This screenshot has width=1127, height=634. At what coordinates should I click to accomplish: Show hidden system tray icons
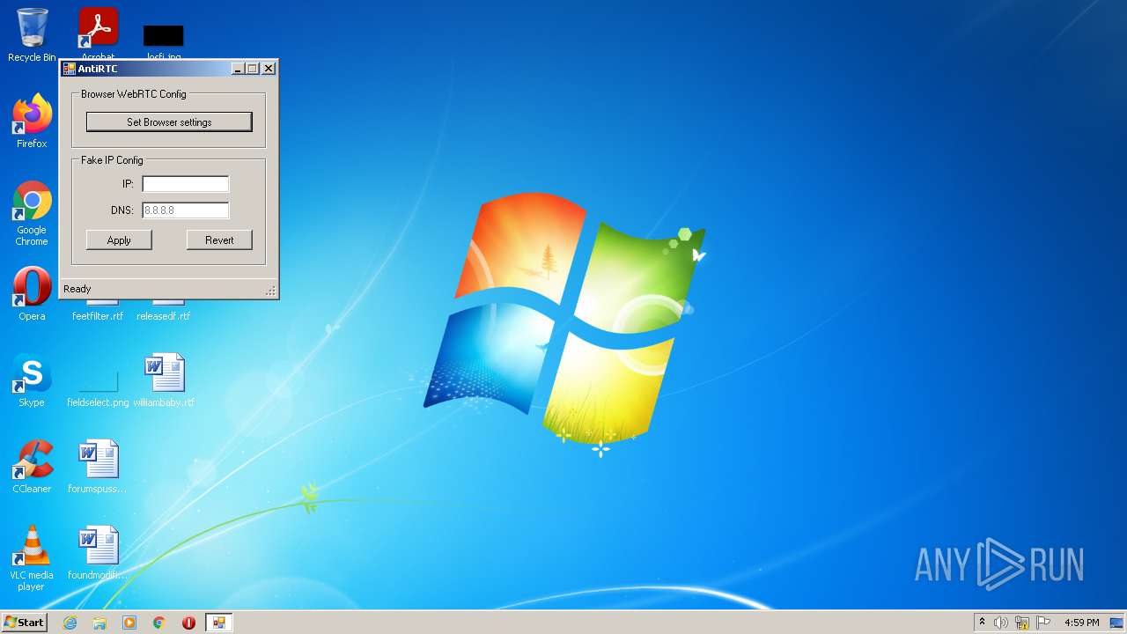tap(982, 623)
